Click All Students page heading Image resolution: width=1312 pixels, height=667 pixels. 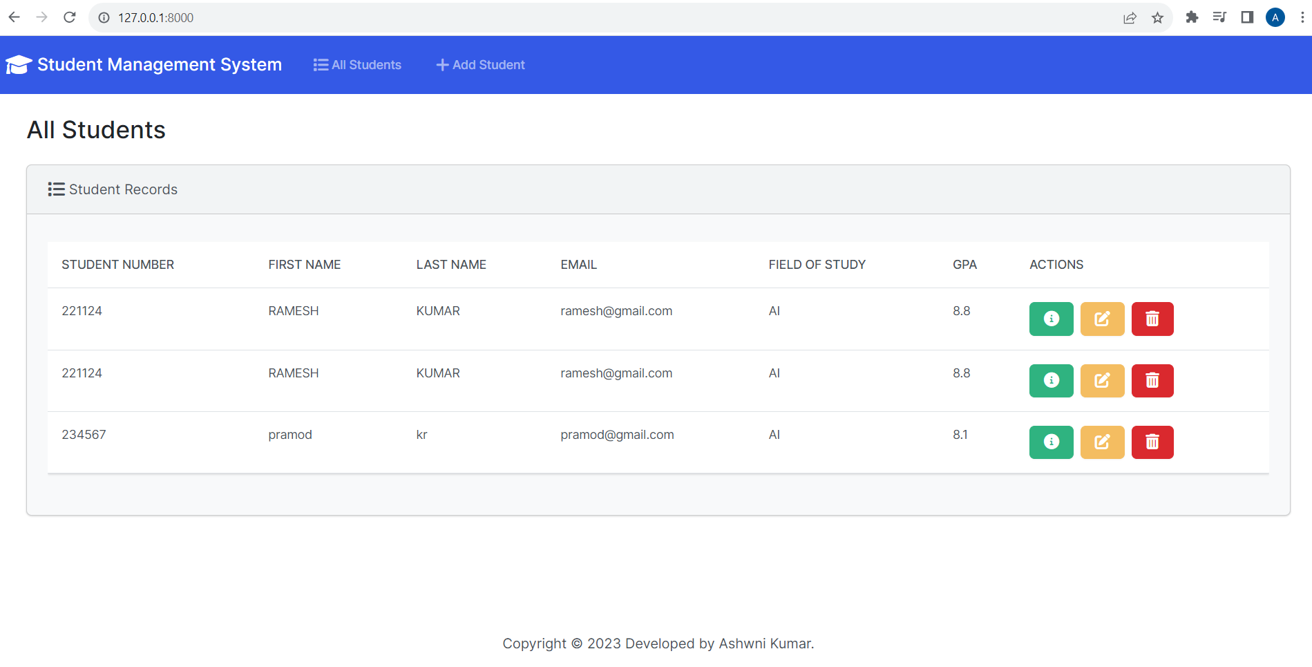coord(96,130)
